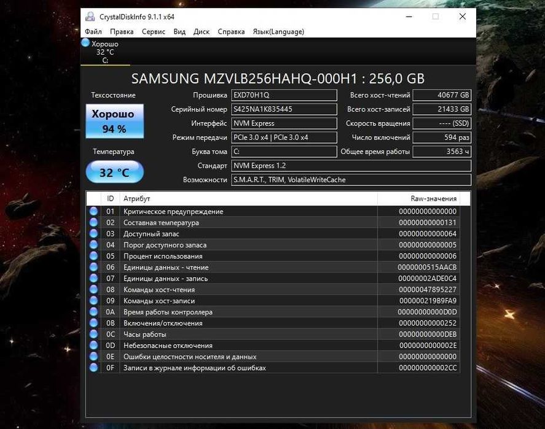Click the host writes value 21433 GB
Viewport: 545px width, 429px height.
[x=442, y=109]
